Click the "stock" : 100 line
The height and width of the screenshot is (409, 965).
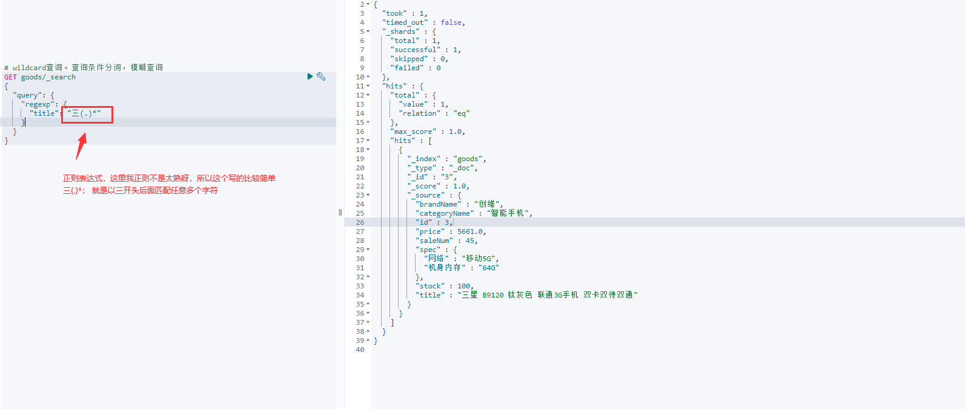[445, 286]
